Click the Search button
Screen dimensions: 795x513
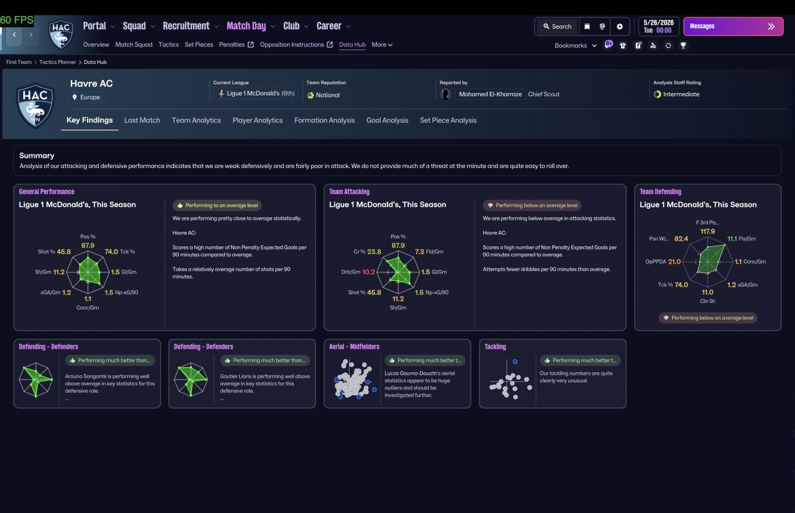click(x=557, y=27)
